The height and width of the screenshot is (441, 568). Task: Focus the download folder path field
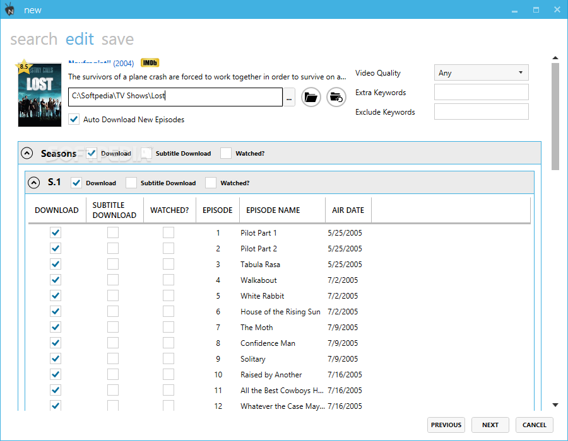click(175, 97)
